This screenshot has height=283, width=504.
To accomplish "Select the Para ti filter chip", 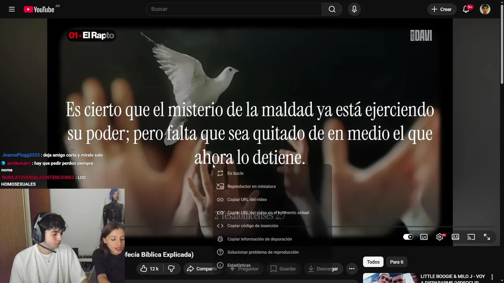I will 397,262.
